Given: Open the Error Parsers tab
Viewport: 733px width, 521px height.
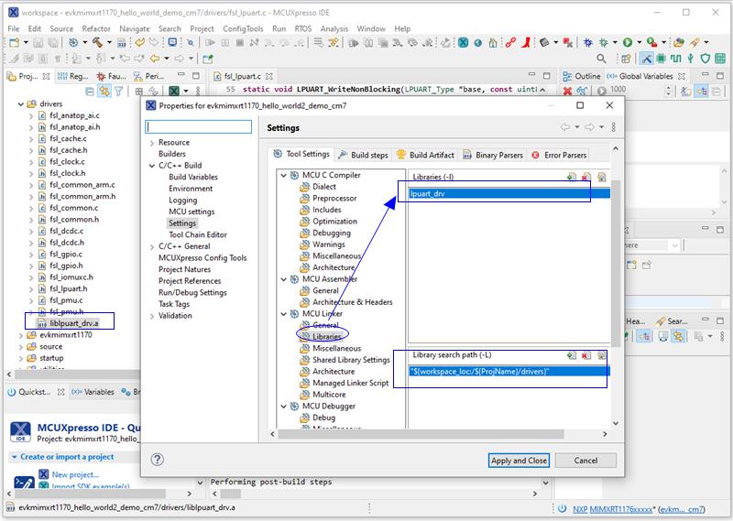Looking at the screenshot, I should tap(559, 155).
